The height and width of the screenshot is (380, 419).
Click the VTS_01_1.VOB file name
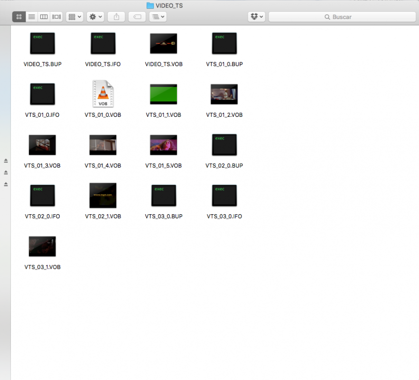(164, 115)
